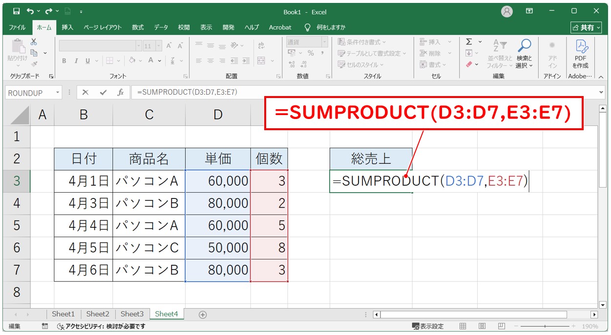Click the Find & Select magnifier icon

click(524, 46)
